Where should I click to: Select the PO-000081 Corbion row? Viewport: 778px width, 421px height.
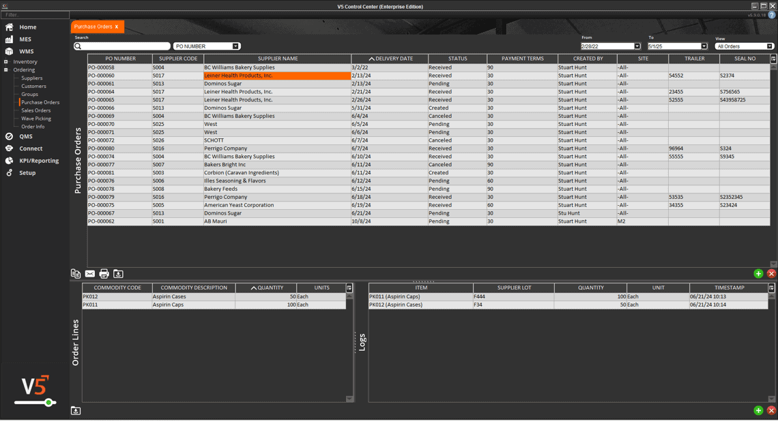[x=428, y=173]
